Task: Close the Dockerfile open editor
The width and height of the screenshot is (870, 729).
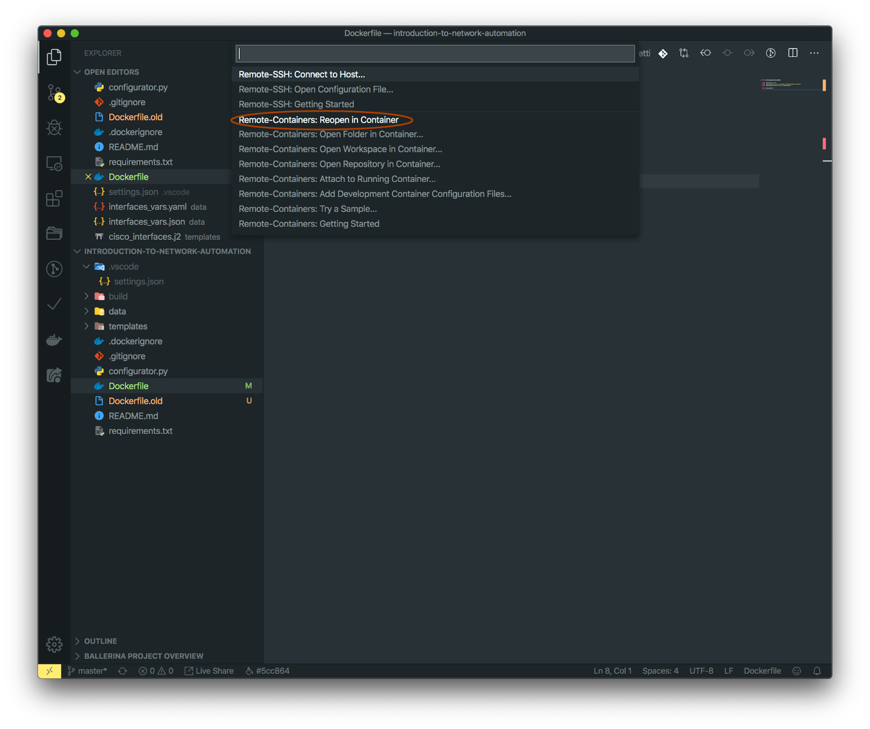Action: (x=88, y=177)
